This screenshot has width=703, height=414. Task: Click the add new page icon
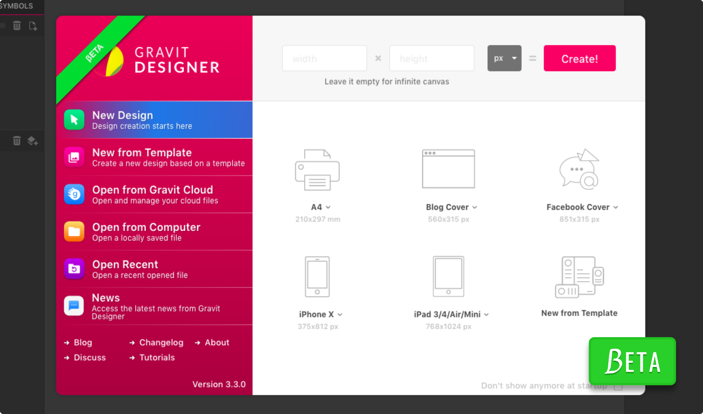click(33, 26)
